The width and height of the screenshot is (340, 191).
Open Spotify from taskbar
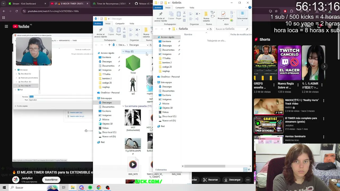pos(90,188)
